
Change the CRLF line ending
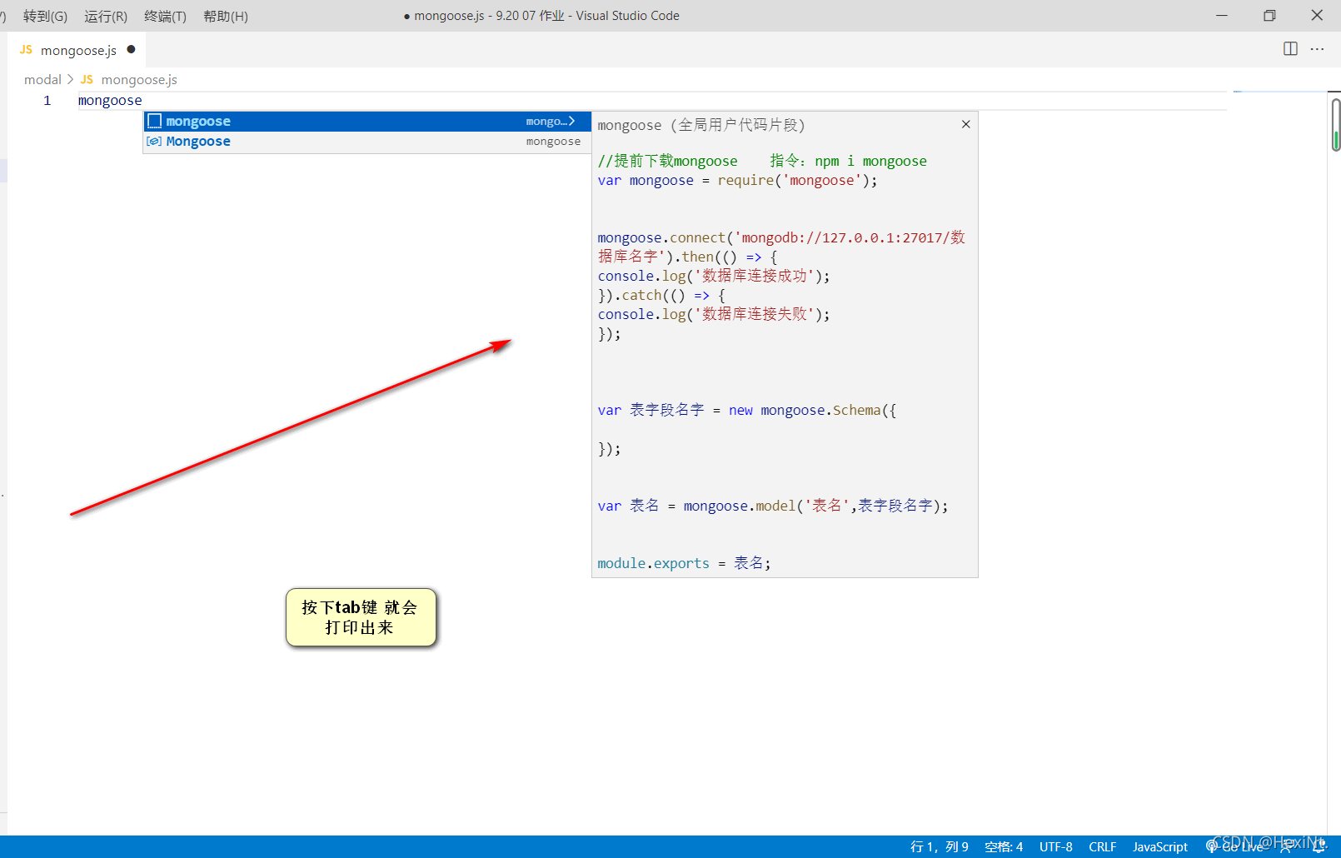pyautogui.click(x=1103, y=846)
